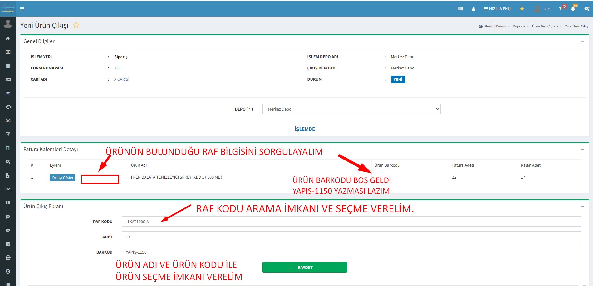Click the Detayı Göster button
The width and height of the screenshot is (593, 286).
coord(62,178)
